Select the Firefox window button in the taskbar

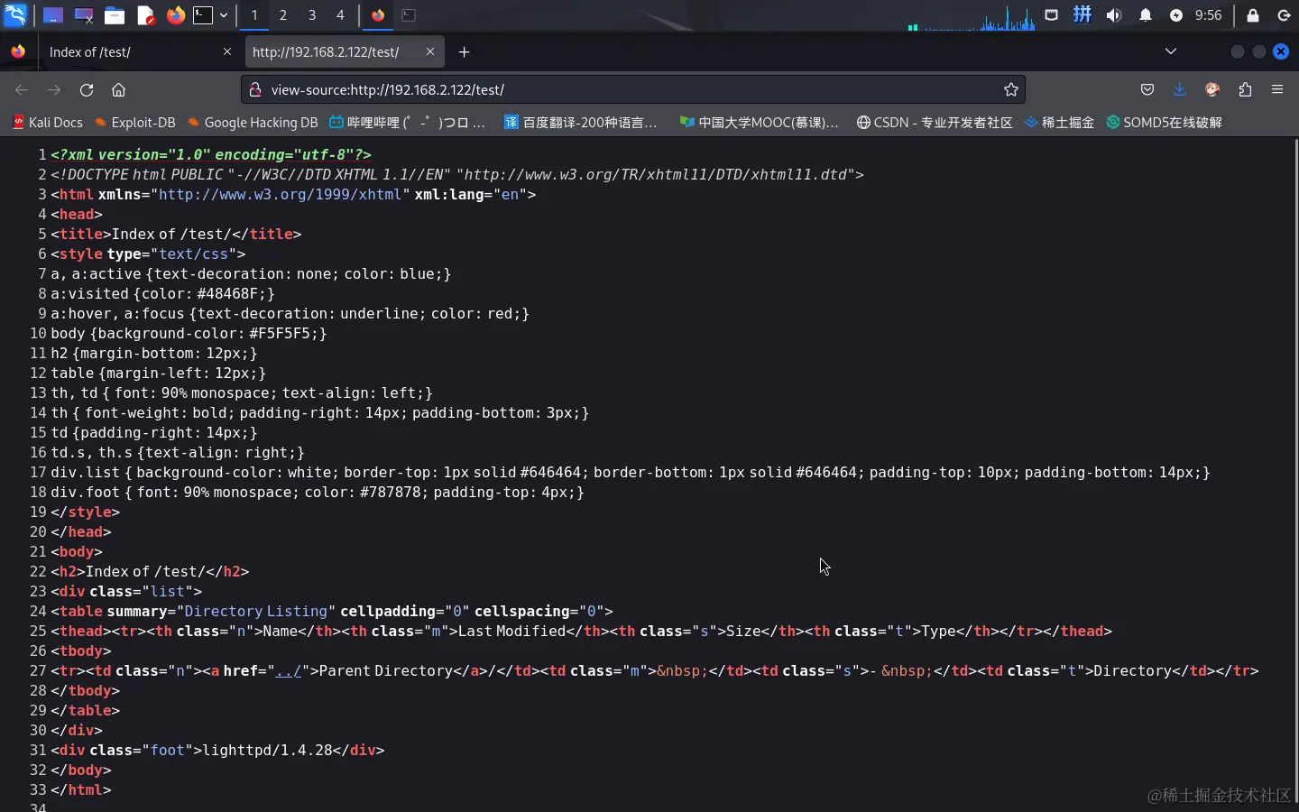coord(378,15)
